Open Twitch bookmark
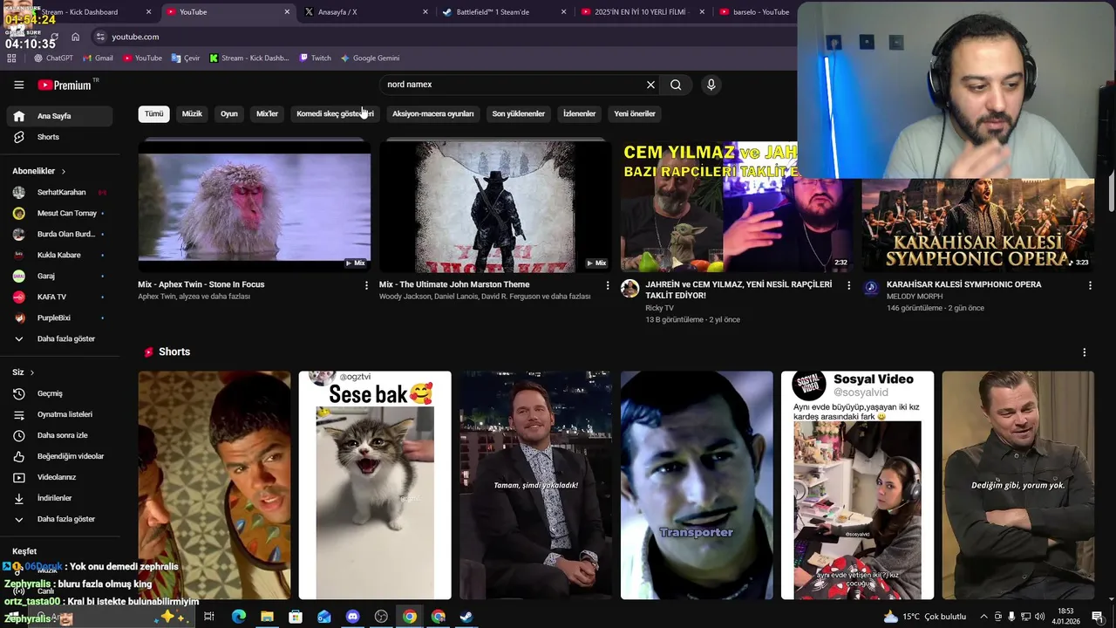The width and height of the screenshot is (1116, 628). pos(315,58)
